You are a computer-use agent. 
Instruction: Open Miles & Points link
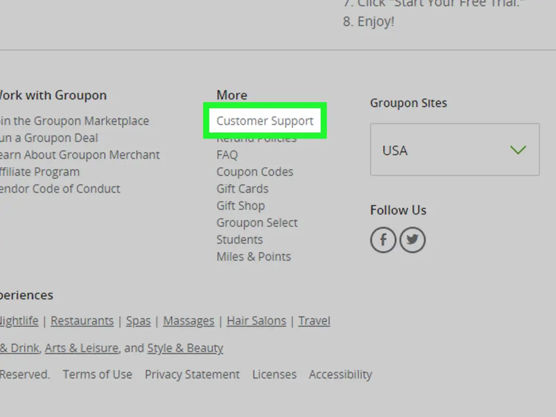254,256
